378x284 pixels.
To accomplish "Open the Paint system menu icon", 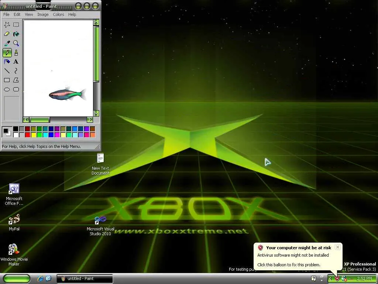I will coord(5,6).
